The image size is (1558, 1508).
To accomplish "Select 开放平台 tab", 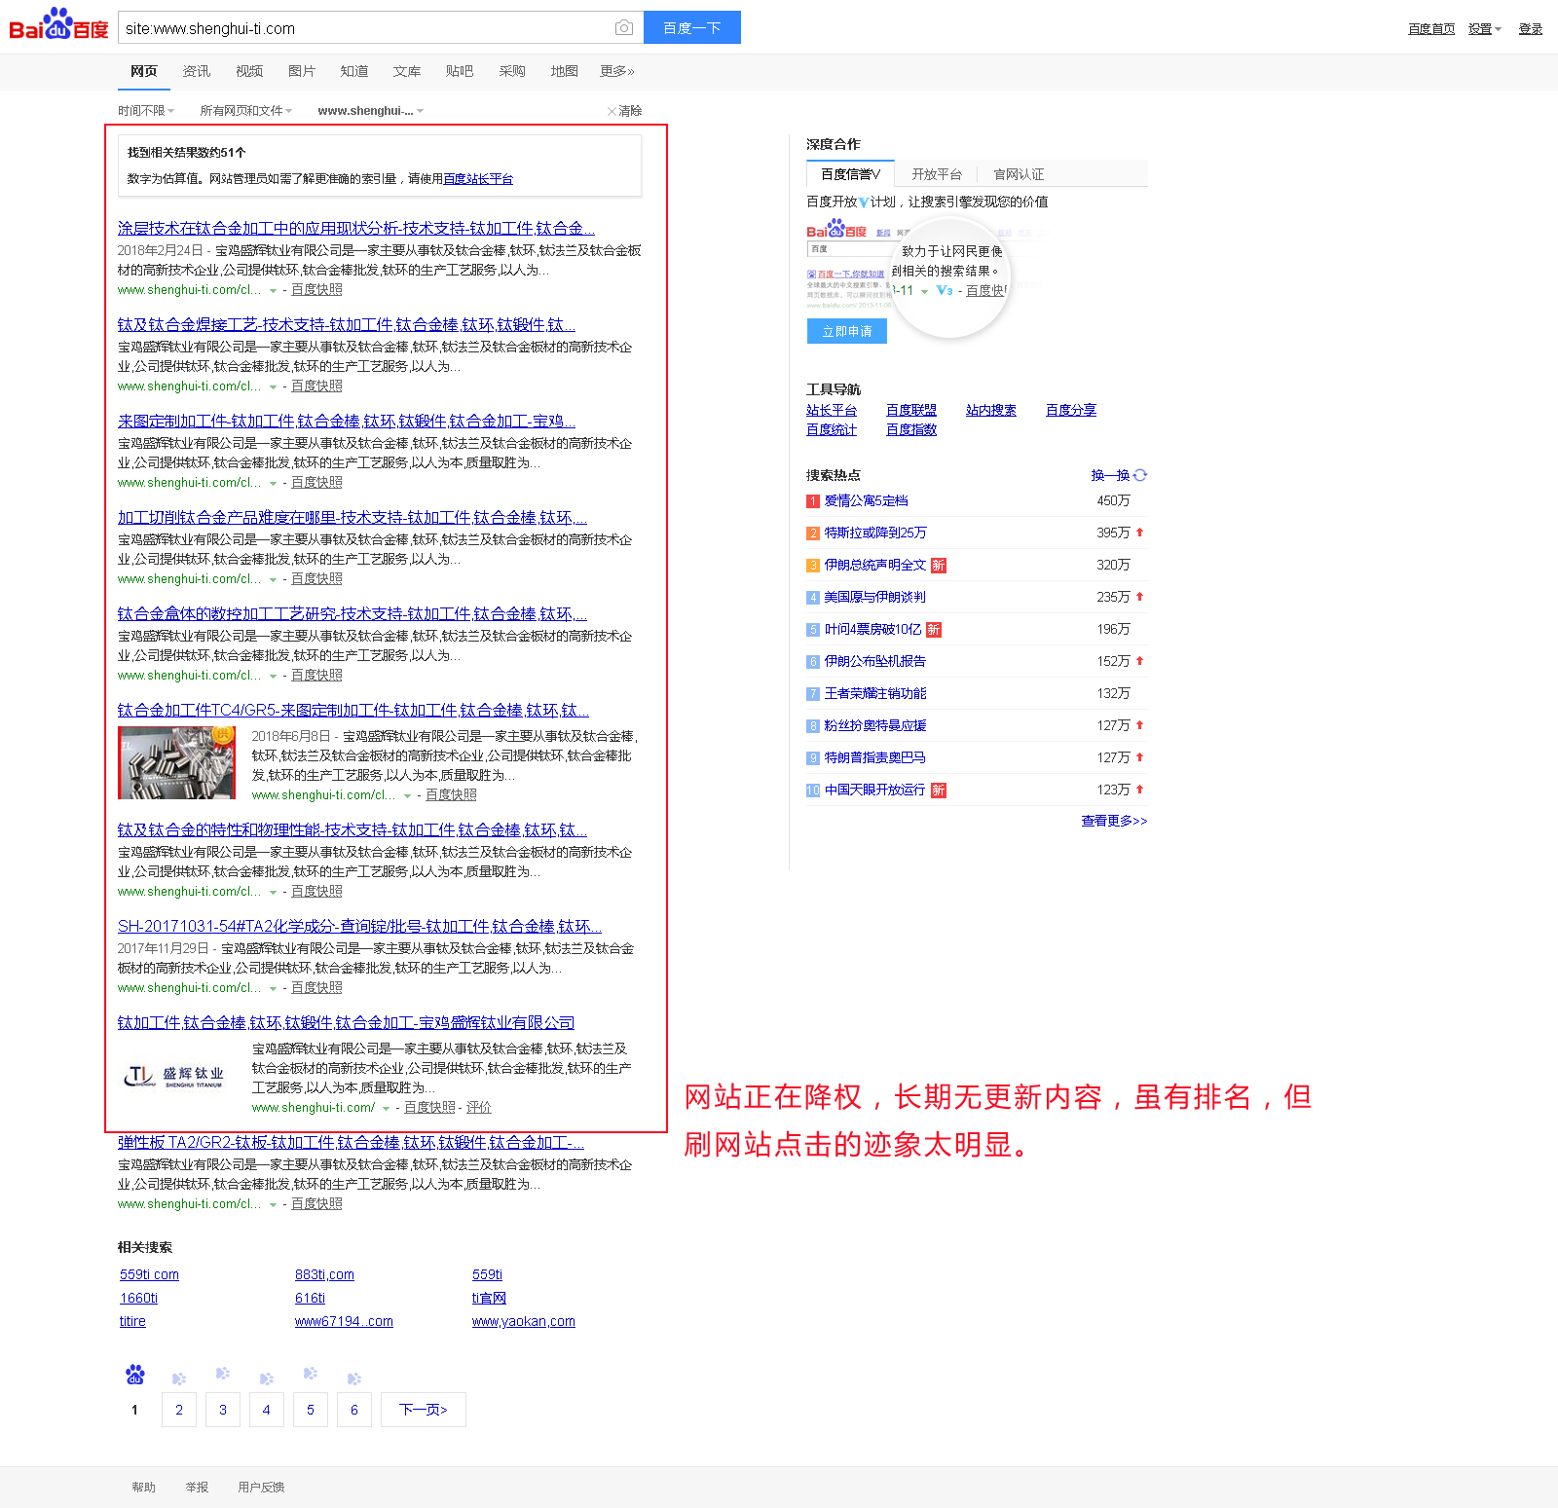I will (937, 174).
